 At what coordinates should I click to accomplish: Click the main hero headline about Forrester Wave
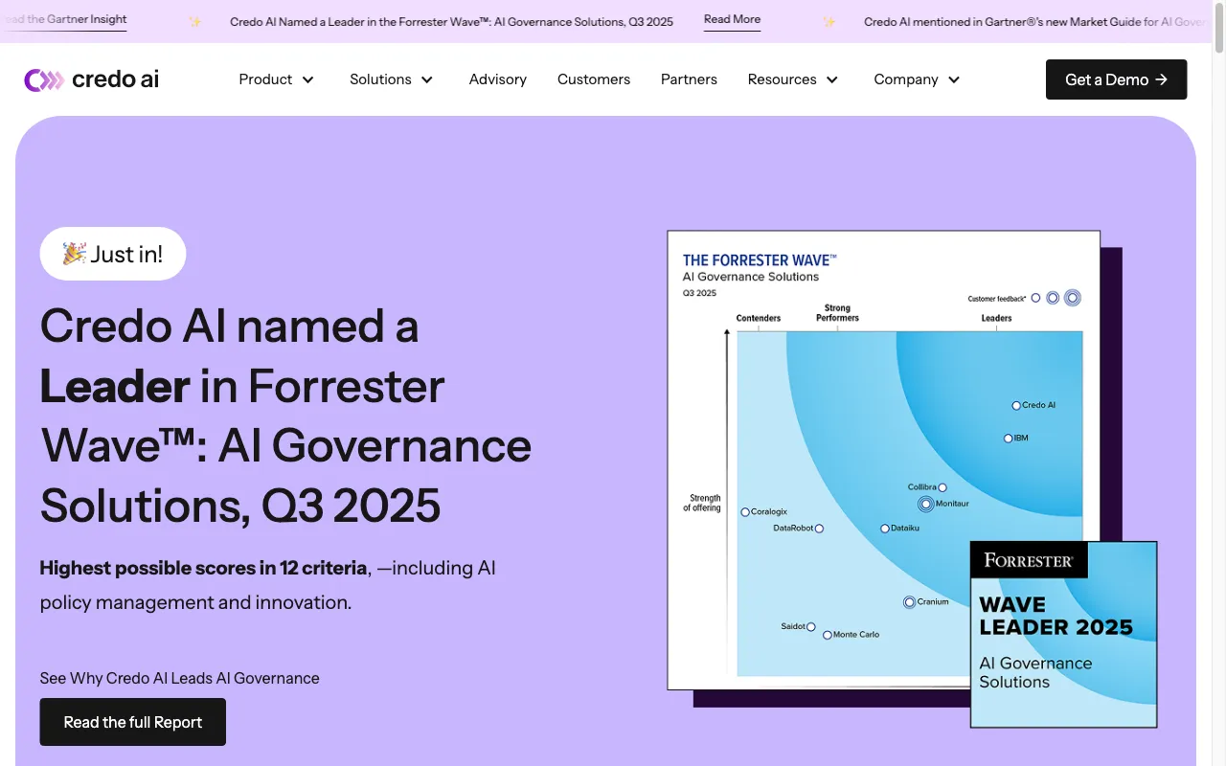pyautogui.click(x=285, y=416)
